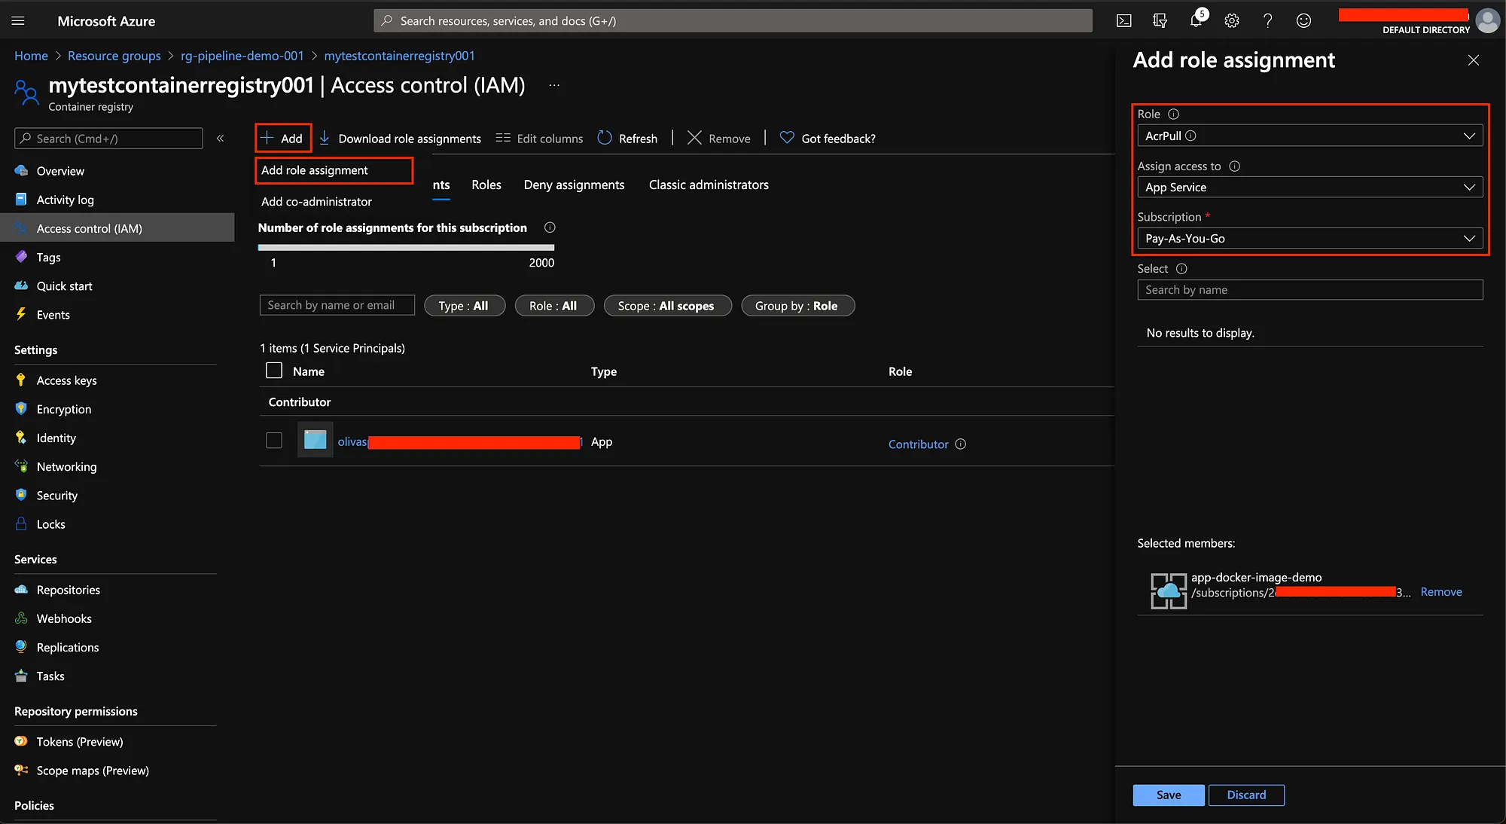
Task: Remove app-docker-image-demo from selected members
Action: pos(1440,592)
